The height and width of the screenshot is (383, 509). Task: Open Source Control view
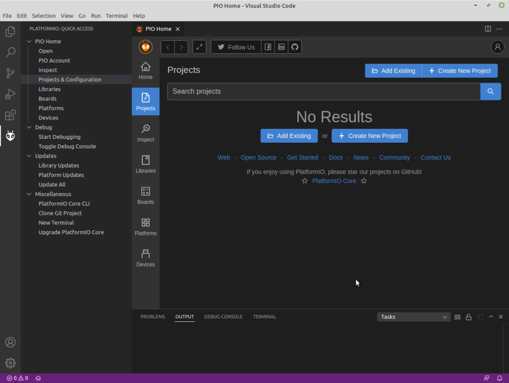(10, 73)
